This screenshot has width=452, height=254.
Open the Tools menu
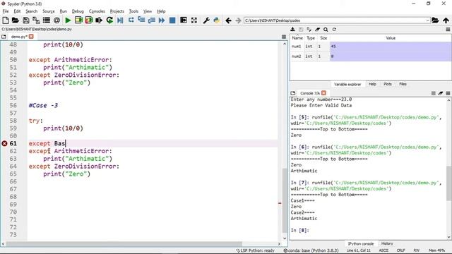(133, 11)
